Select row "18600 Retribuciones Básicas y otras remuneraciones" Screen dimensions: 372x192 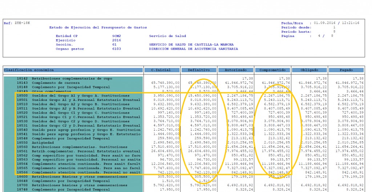click(184, 177)
